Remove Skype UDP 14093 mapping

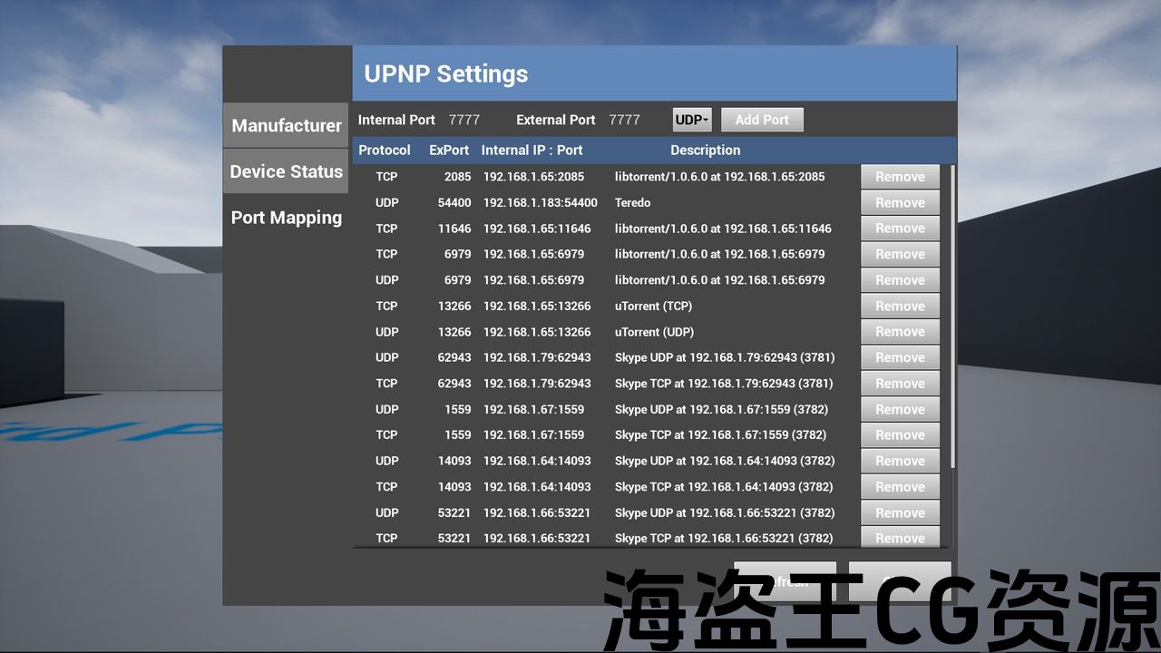(900, 462)
